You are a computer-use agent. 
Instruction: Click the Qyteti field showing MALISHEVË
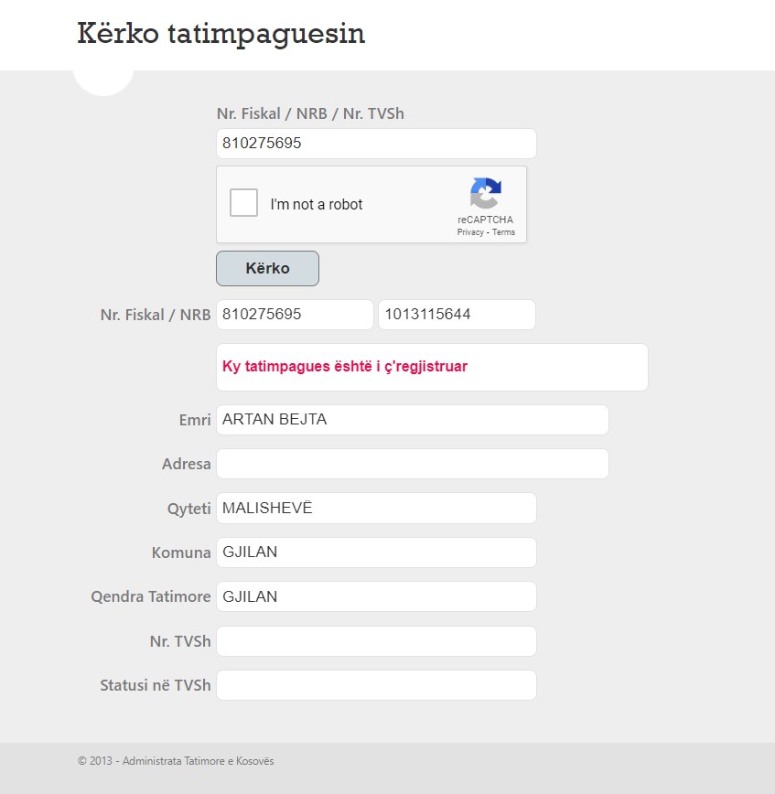(x=376, y=508)
